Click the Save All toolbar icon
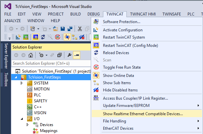This screenshot has width=203, height=134. click(x=70, y=29)
